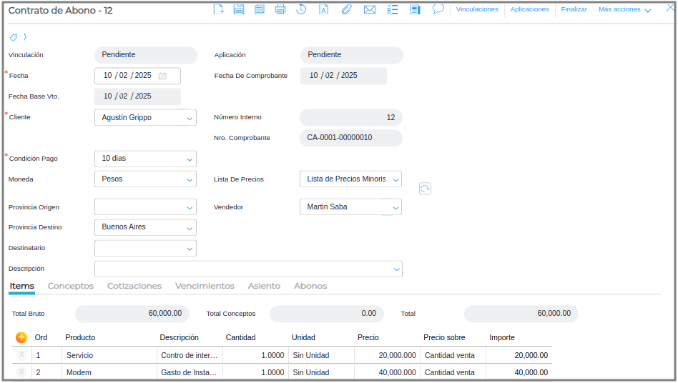The height and width of the screenshot is (383, 678).
Task: Save the contract with the floppy disk icon
Action: 239,9
